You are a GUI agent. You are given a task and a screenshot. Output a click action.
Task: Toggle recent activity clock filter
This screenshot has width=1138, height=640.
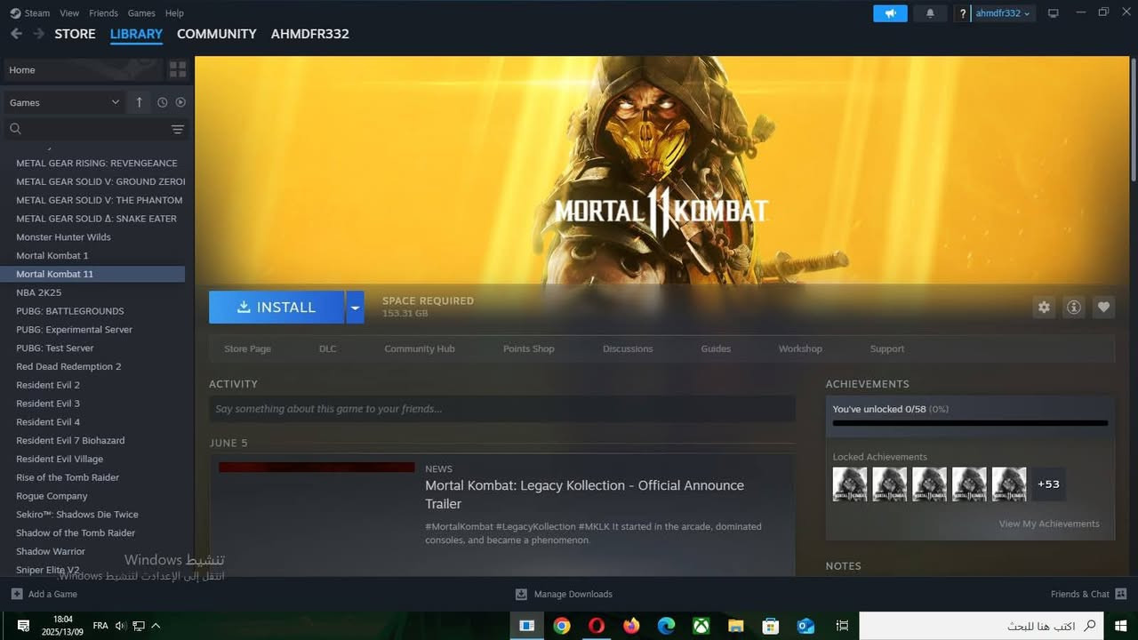coord(163,102)
